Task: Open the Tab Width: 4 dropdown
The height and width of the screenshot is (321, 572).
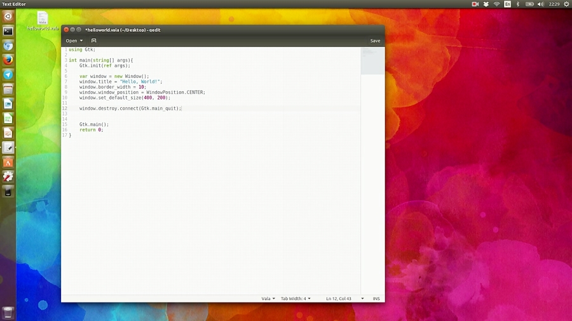Action: pyautogui.click(x=296, y=298)
